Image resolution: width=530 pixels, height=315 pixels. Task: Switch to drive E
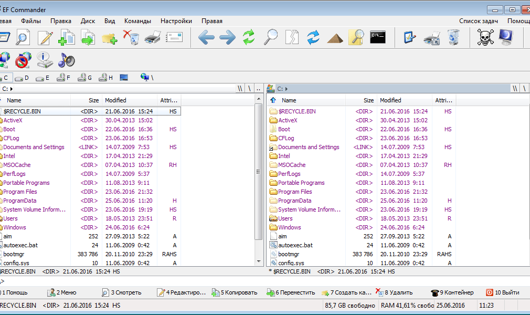43,78
